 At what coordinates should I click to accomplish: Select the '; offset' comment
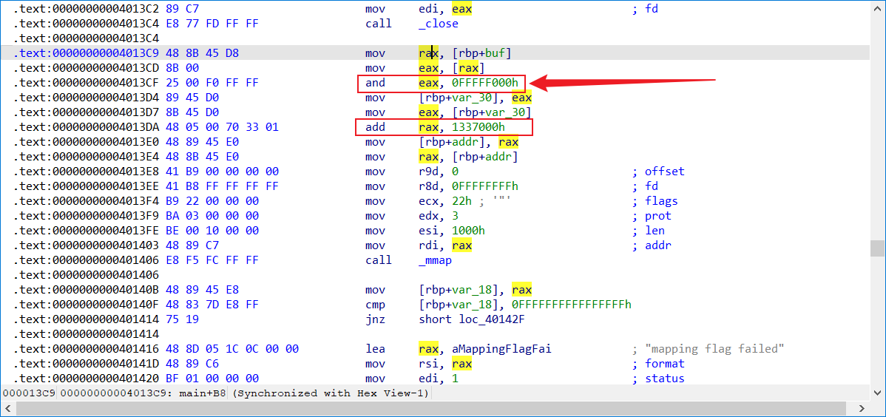(658, 172)
